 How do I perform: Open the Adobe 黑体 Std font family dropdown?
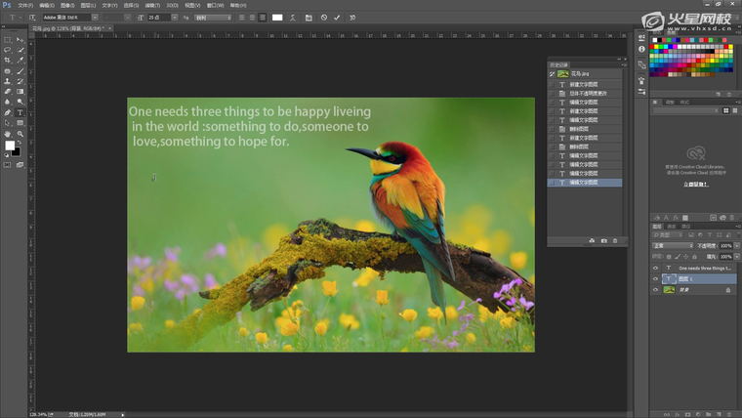pos(95,18)
